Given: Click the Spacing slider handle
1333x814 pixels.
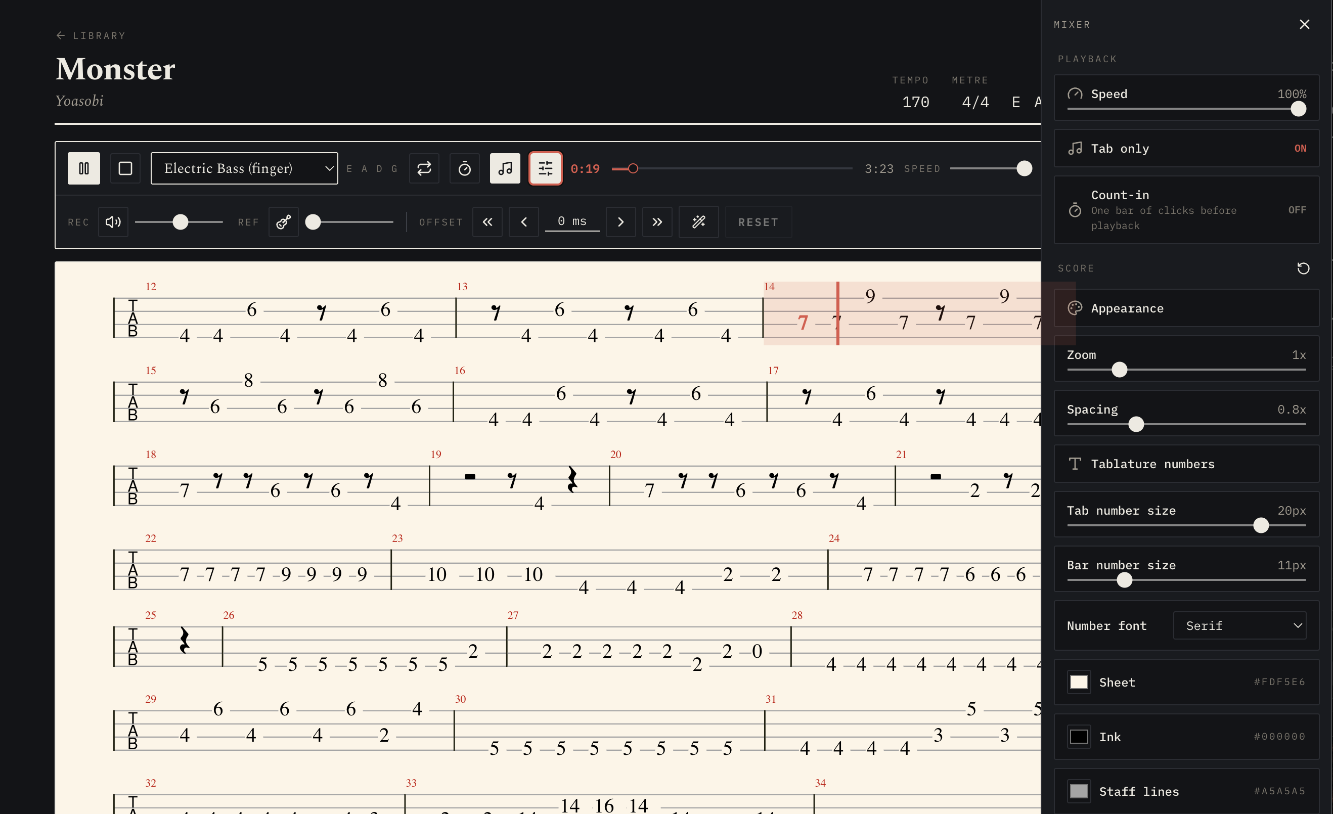Looking at the screenshot, I should point(1136,425).
